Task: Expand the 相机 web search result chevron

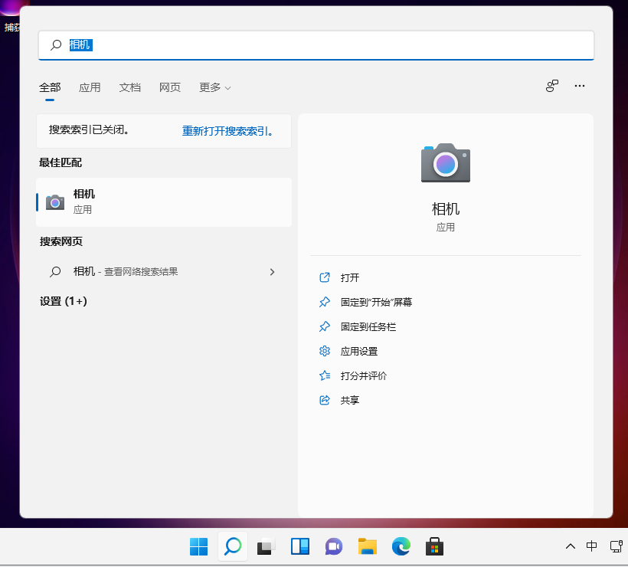Action: click(x=272, y=272)
